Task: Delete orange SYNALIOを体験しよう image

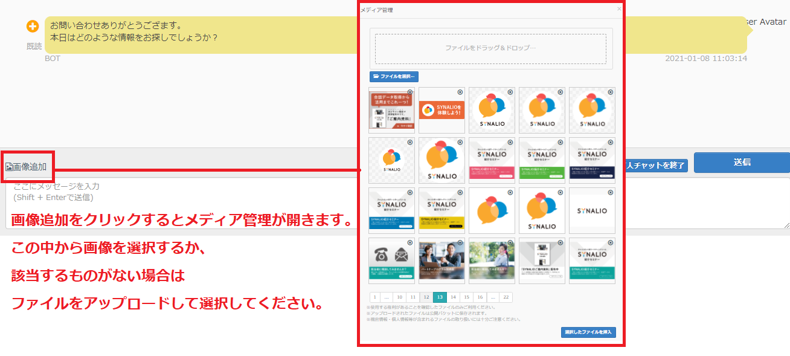Action: pyautogui.click(x=460, y=92)
